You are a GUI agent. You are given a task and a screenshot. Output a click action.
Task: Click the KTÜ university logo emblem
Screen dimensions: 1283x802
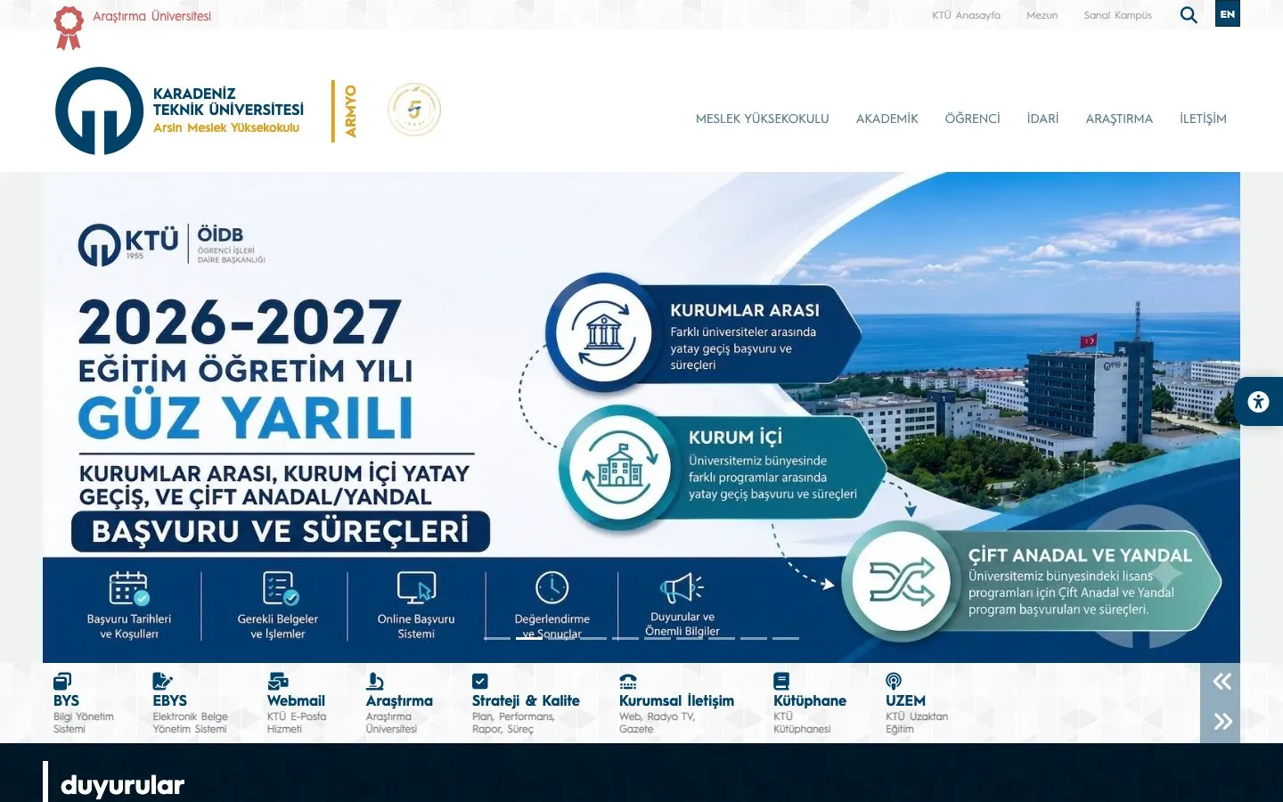click(x=99, y=110)
